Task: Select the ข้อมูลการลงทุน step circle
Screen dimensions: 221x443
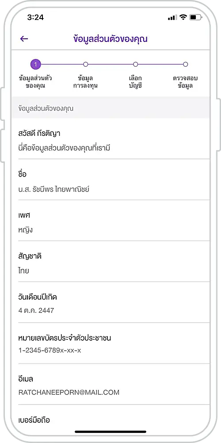Action: [x=86, y=64]
